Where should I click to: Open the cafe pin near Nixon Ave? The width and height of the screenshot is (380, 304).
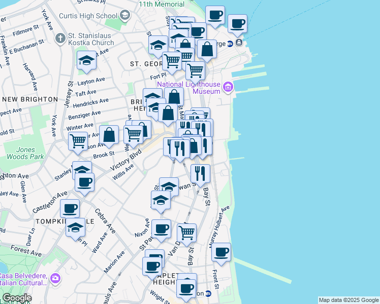tap(161, 231)
